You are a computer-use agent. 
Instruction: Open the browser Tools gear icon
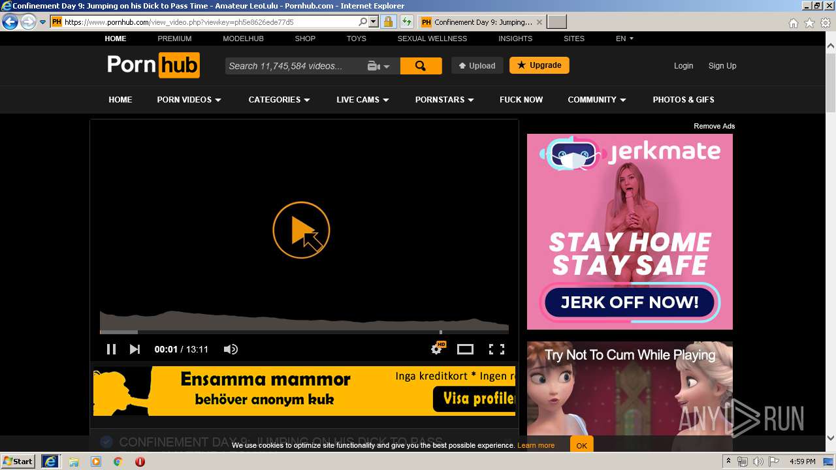(826, 23)
